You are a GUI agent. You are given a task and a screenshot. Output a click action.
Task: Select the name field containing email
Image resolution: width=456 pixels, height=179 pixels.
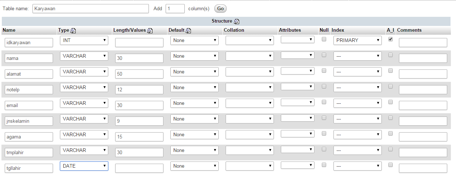(x=29, y=105)
